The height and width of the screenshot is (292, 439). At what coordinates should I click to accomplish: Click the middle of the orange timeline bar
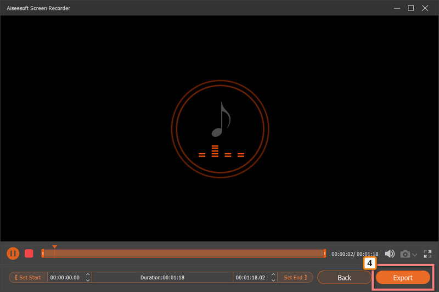[x=184, y=253]
